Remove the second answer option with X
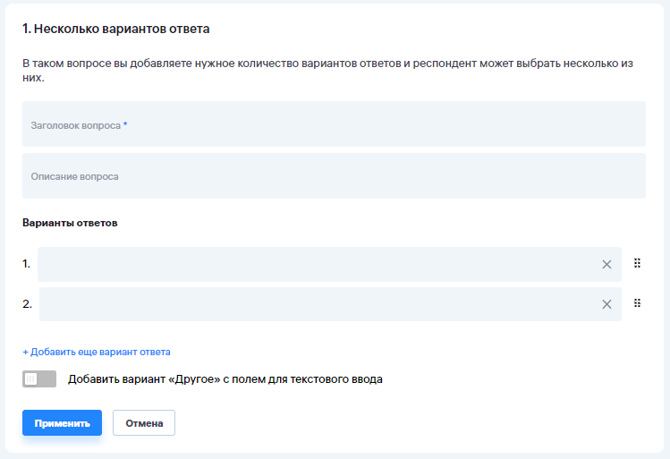 coord(606,304)
